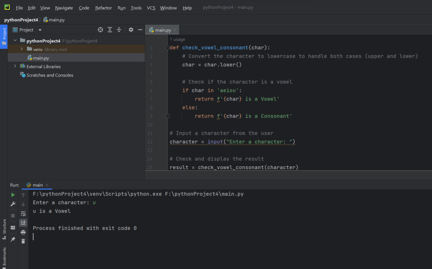Click the Print icon in Run toolbar
Viewport: 432px width, 269px height.
point(23,232)
